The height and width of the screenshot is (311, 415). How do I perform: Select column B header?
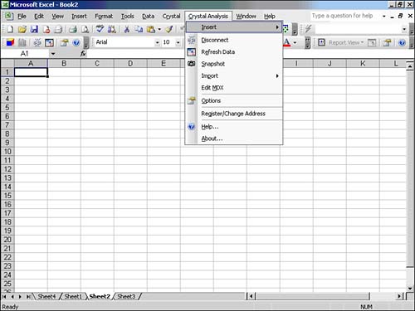64,64
